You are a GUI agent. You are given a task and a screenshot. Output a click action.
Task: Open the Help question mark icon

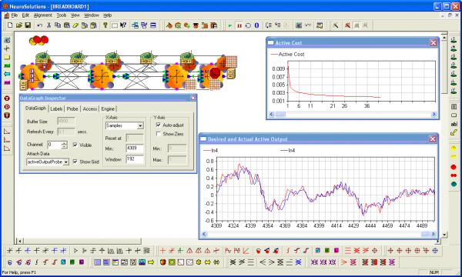[x=105, y=25]
